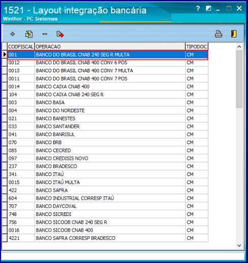Select row BANCO CAIXA CNAB 240 SEG R

108,95
